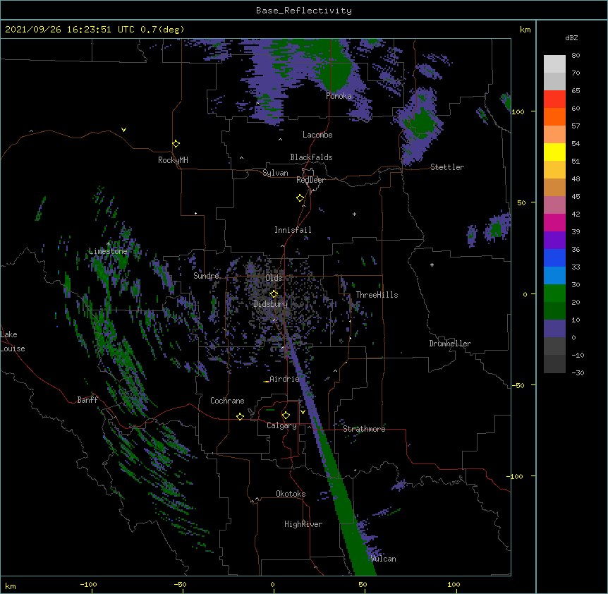Click the Cochrane label
The image size is (608, 594).
click(227, 401)
